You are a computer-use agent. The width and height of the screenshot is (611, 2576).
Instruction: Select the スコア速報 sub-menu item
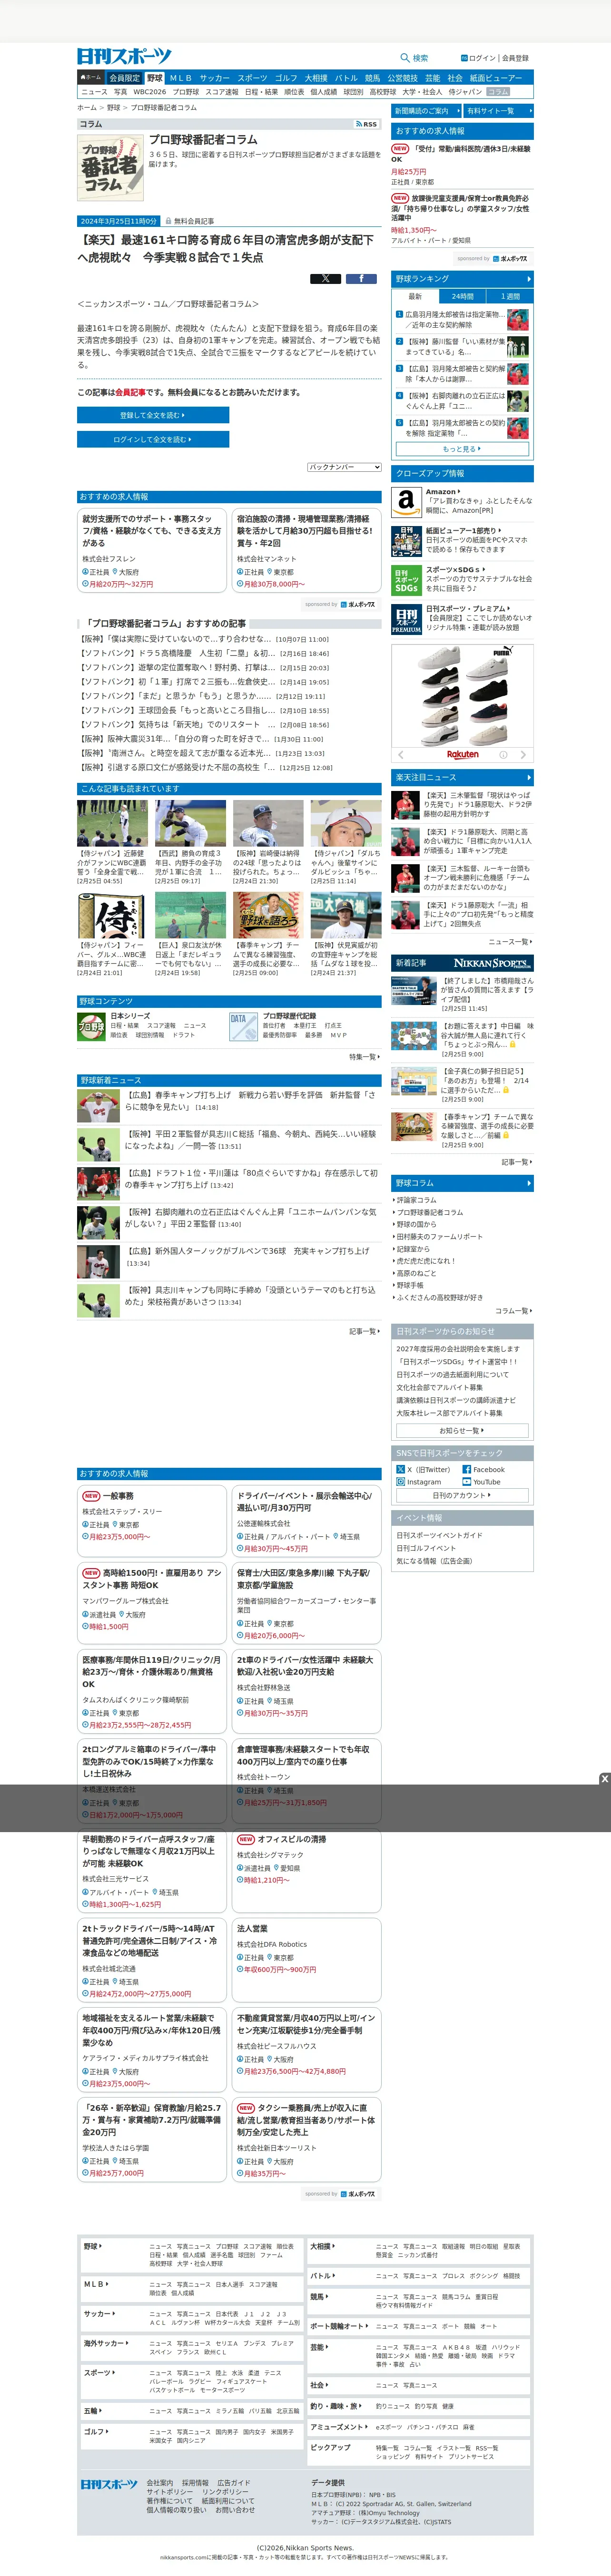222,92
